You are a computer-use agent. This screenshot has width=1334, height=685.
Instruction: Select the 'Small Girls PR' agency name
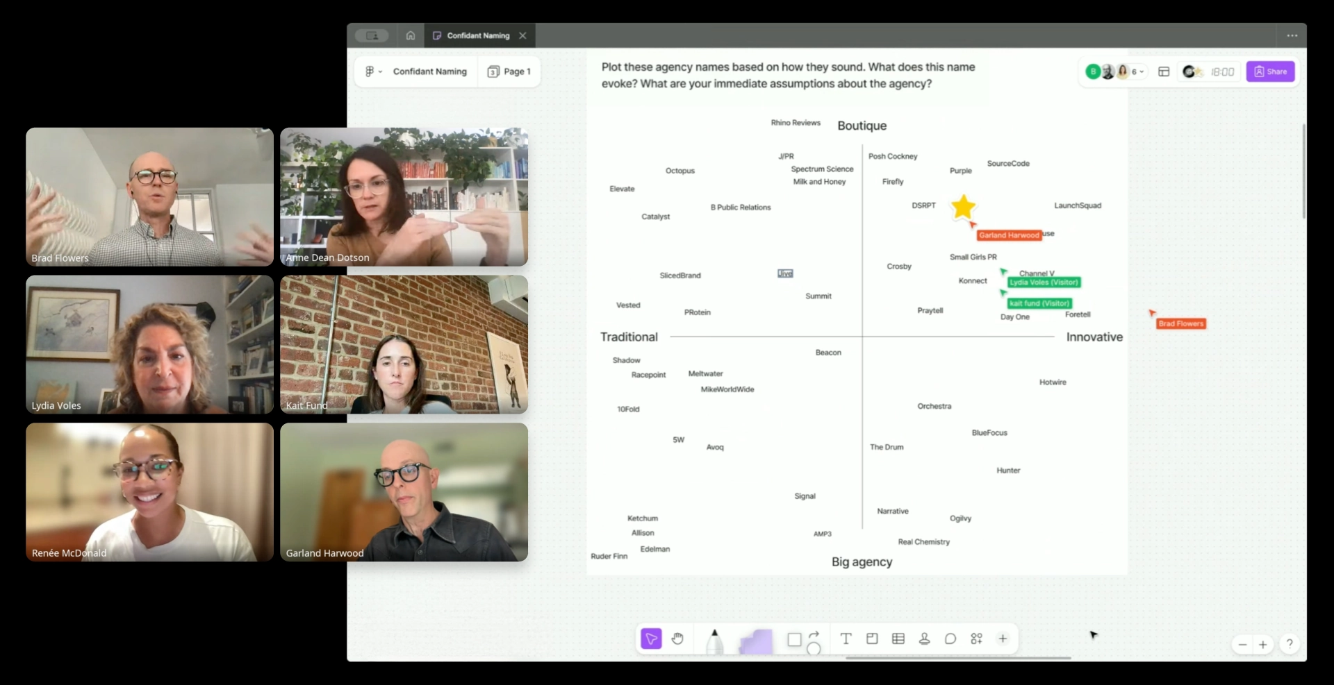(973, 257)
